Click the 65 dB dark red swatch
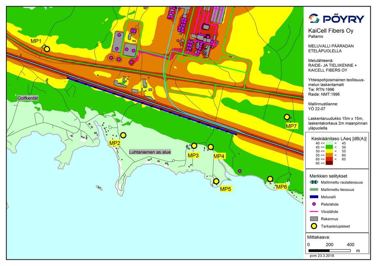The width and height of the screenshot is (377, 266). pyautogui.click(x=330, y=163)
